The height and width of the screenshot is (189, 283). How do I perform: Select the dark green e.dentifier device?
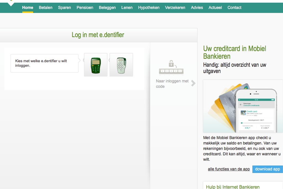tap(96, 65)
